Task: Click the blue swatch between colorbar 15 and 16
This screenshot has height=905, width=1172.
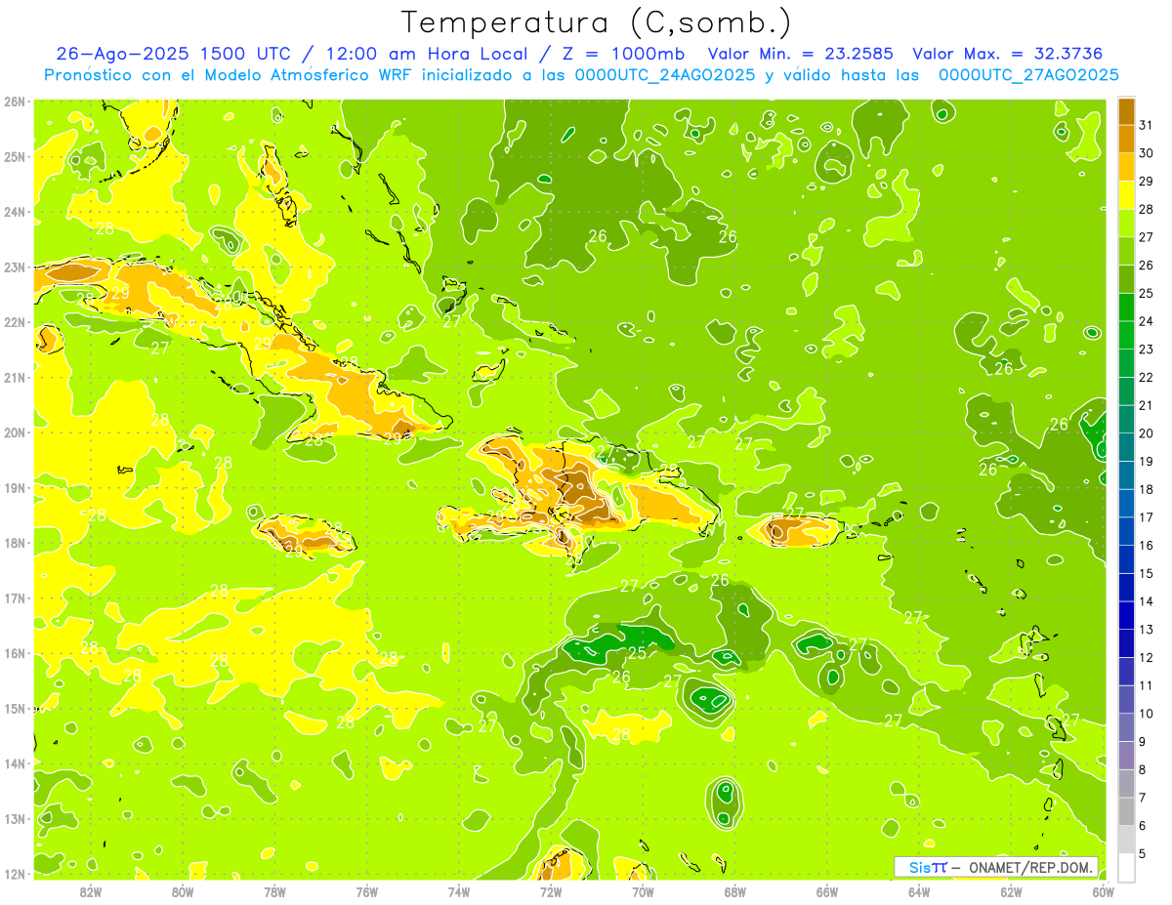Action: 1126,559
